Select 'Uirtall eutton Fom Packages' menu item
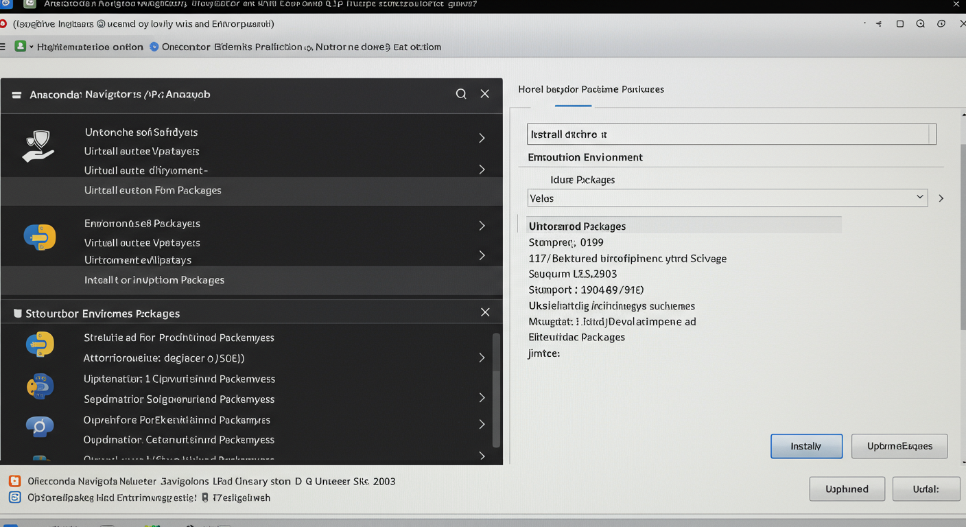Viewport: 966px width, 527px height. click(152, 190)
